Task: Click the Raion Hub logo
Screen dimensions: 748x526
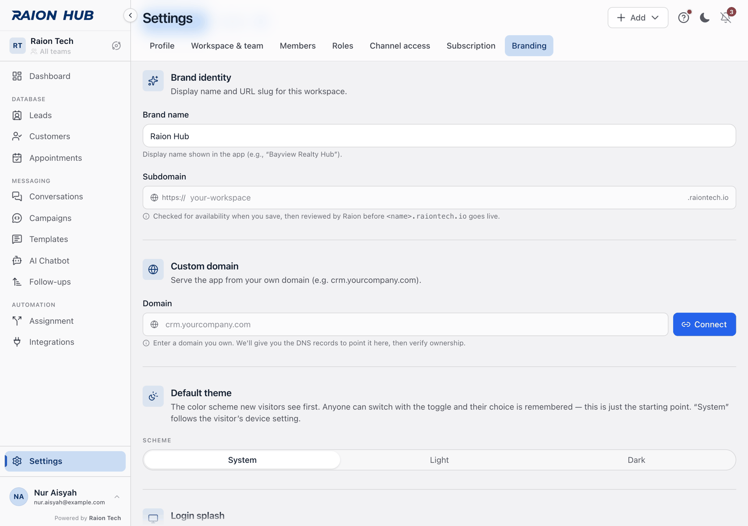Action: 53,15
